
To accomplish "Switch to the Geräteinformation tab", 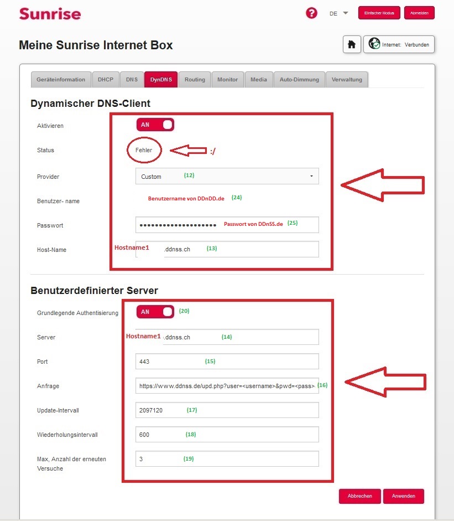I will pos(61,79).
